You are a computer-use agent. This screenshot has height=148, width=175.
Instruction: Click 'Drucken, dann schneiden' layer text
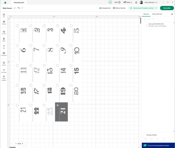pyautogui.click(x=157, y=26)
